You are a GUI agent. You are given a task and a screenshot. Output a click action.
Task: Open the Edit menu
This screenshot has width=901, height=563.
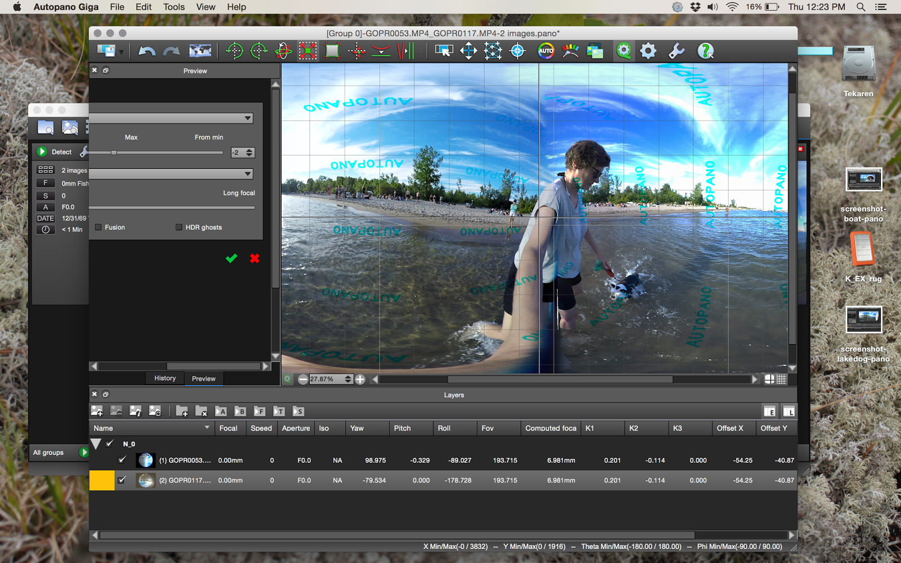point(144,7)
